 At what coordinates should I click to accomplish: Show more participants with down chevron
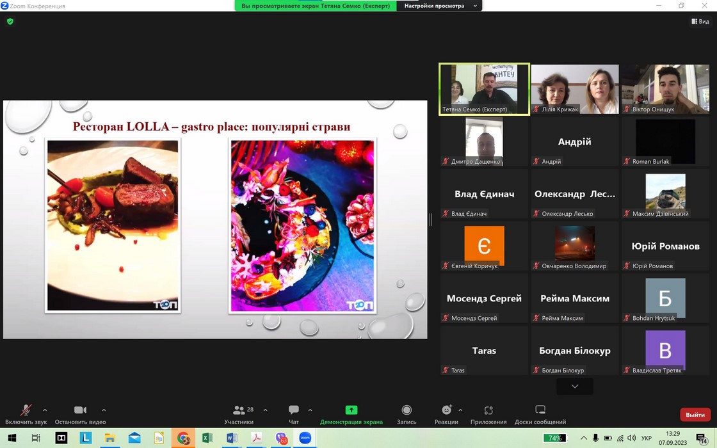[x=574, y=387]
